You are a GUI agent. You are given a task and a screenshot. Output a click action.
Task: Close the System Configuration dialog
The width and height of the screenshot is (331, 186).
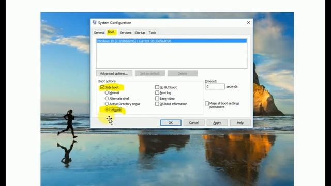coord(248,23)
